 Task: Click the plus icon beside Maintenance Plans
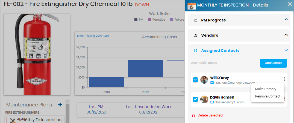[60, 105]
